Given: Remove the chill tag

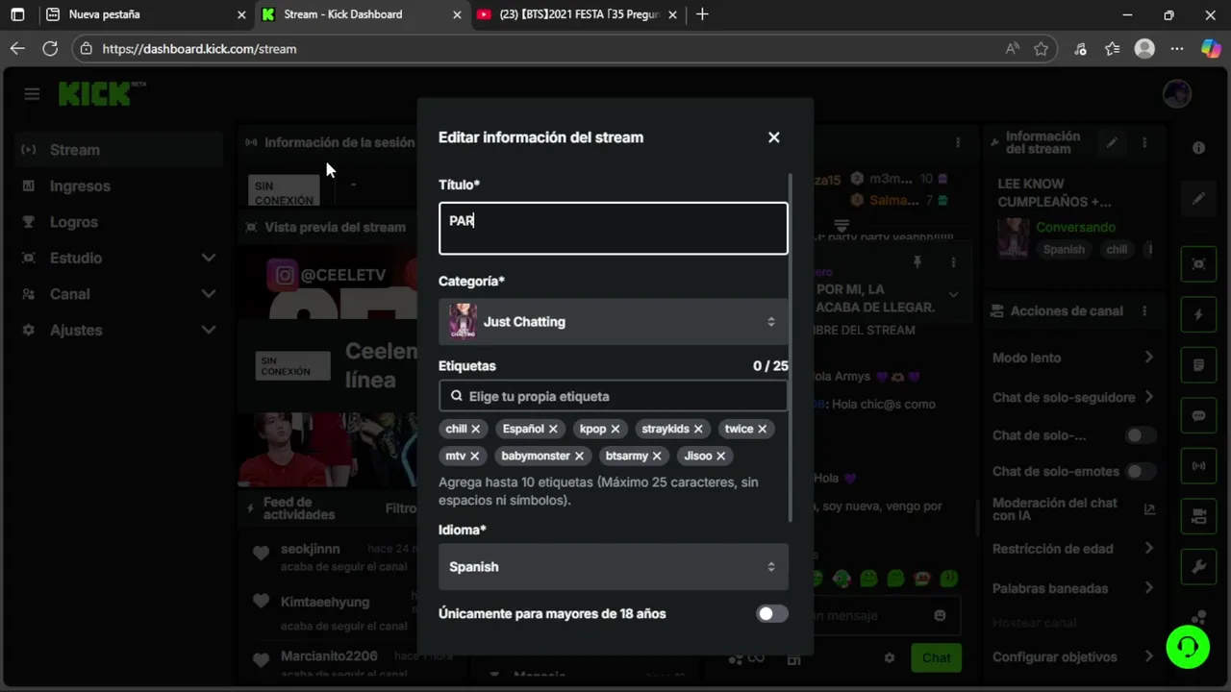Looking at the screenshot, I should point(475,429).
